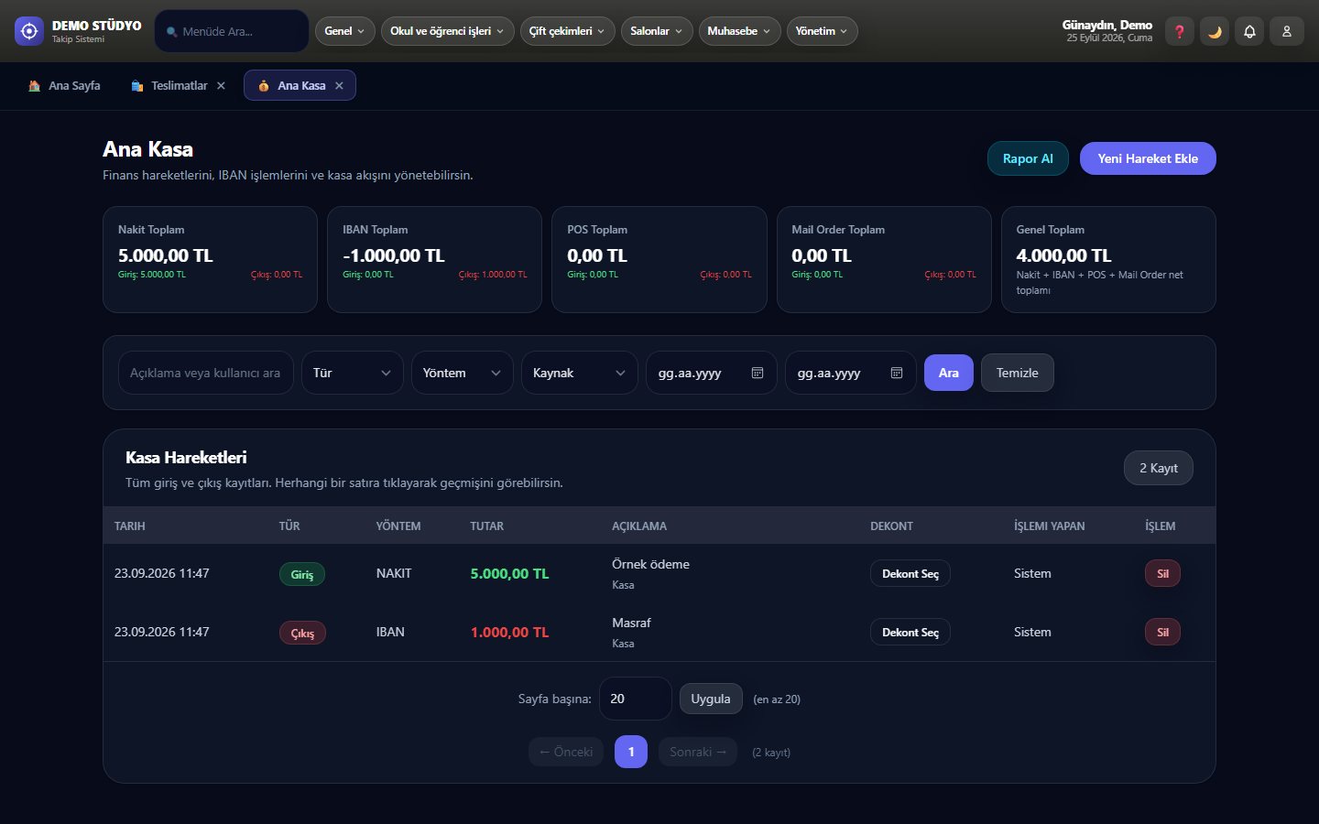Open the Yöntem filter dropdown
The image size is (1319, 824).
tap(462, 373)
